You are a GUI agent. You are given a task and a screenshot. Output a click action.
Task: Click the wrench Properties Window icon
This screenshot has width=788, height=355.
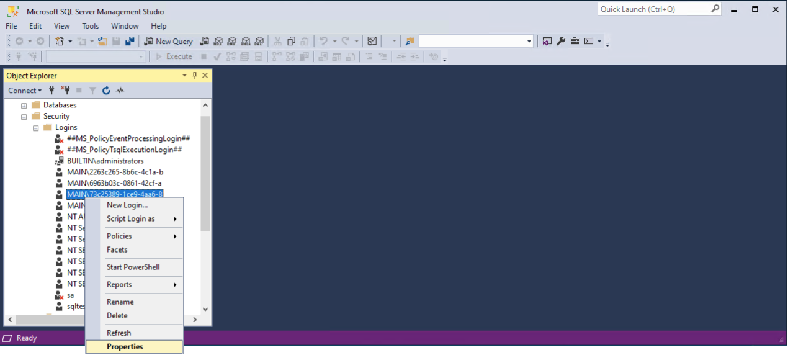click(561, 41)
